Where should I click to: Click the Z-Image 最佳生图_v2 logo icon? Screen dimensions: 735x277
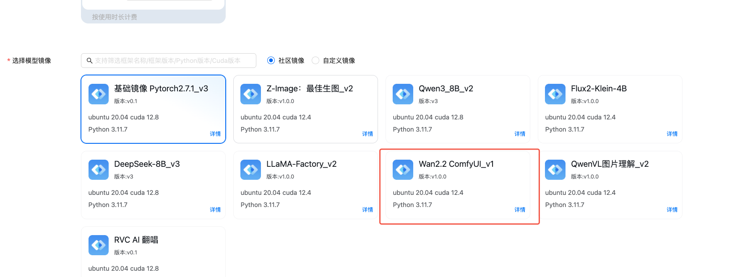(250, 94)
